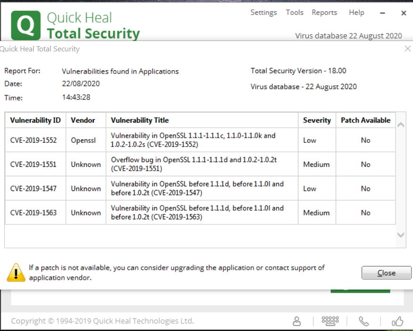Click the report date 22/08/2020

coord(81,84)
